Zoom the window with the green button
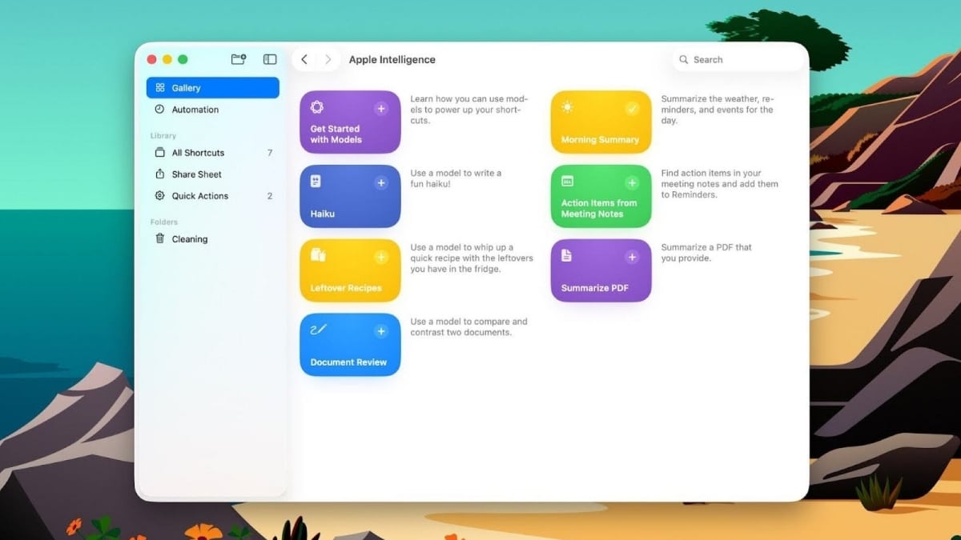 [183, 59]
